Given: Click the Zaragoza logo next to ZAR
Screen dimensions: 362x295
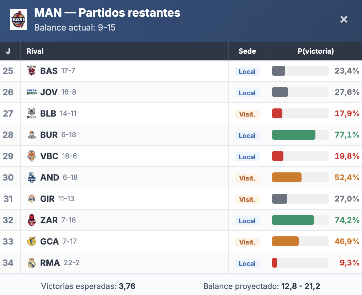Looking at the screenshot, I should pos(32,220).
